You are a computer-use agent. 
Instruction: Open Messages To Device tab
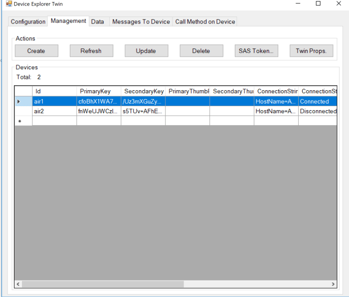coord(141,21)
